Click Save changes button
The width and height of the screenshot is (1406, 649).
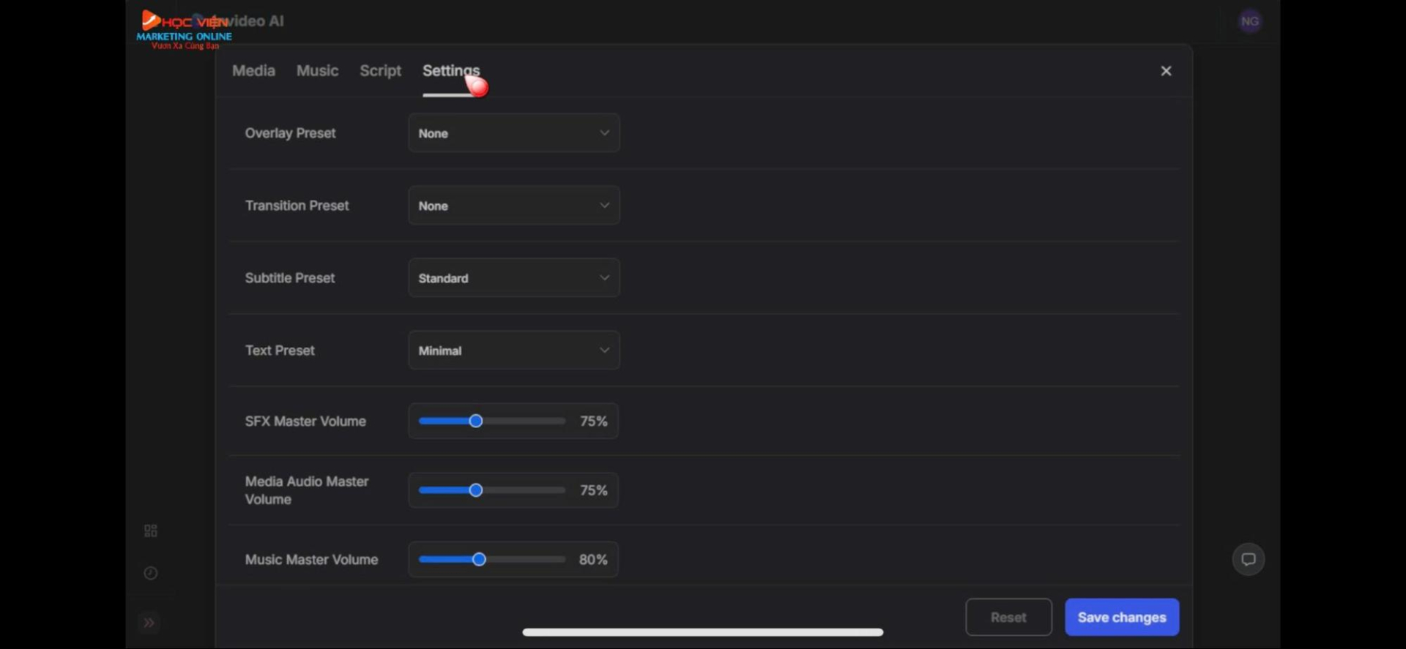click(x=1121, y=618)
